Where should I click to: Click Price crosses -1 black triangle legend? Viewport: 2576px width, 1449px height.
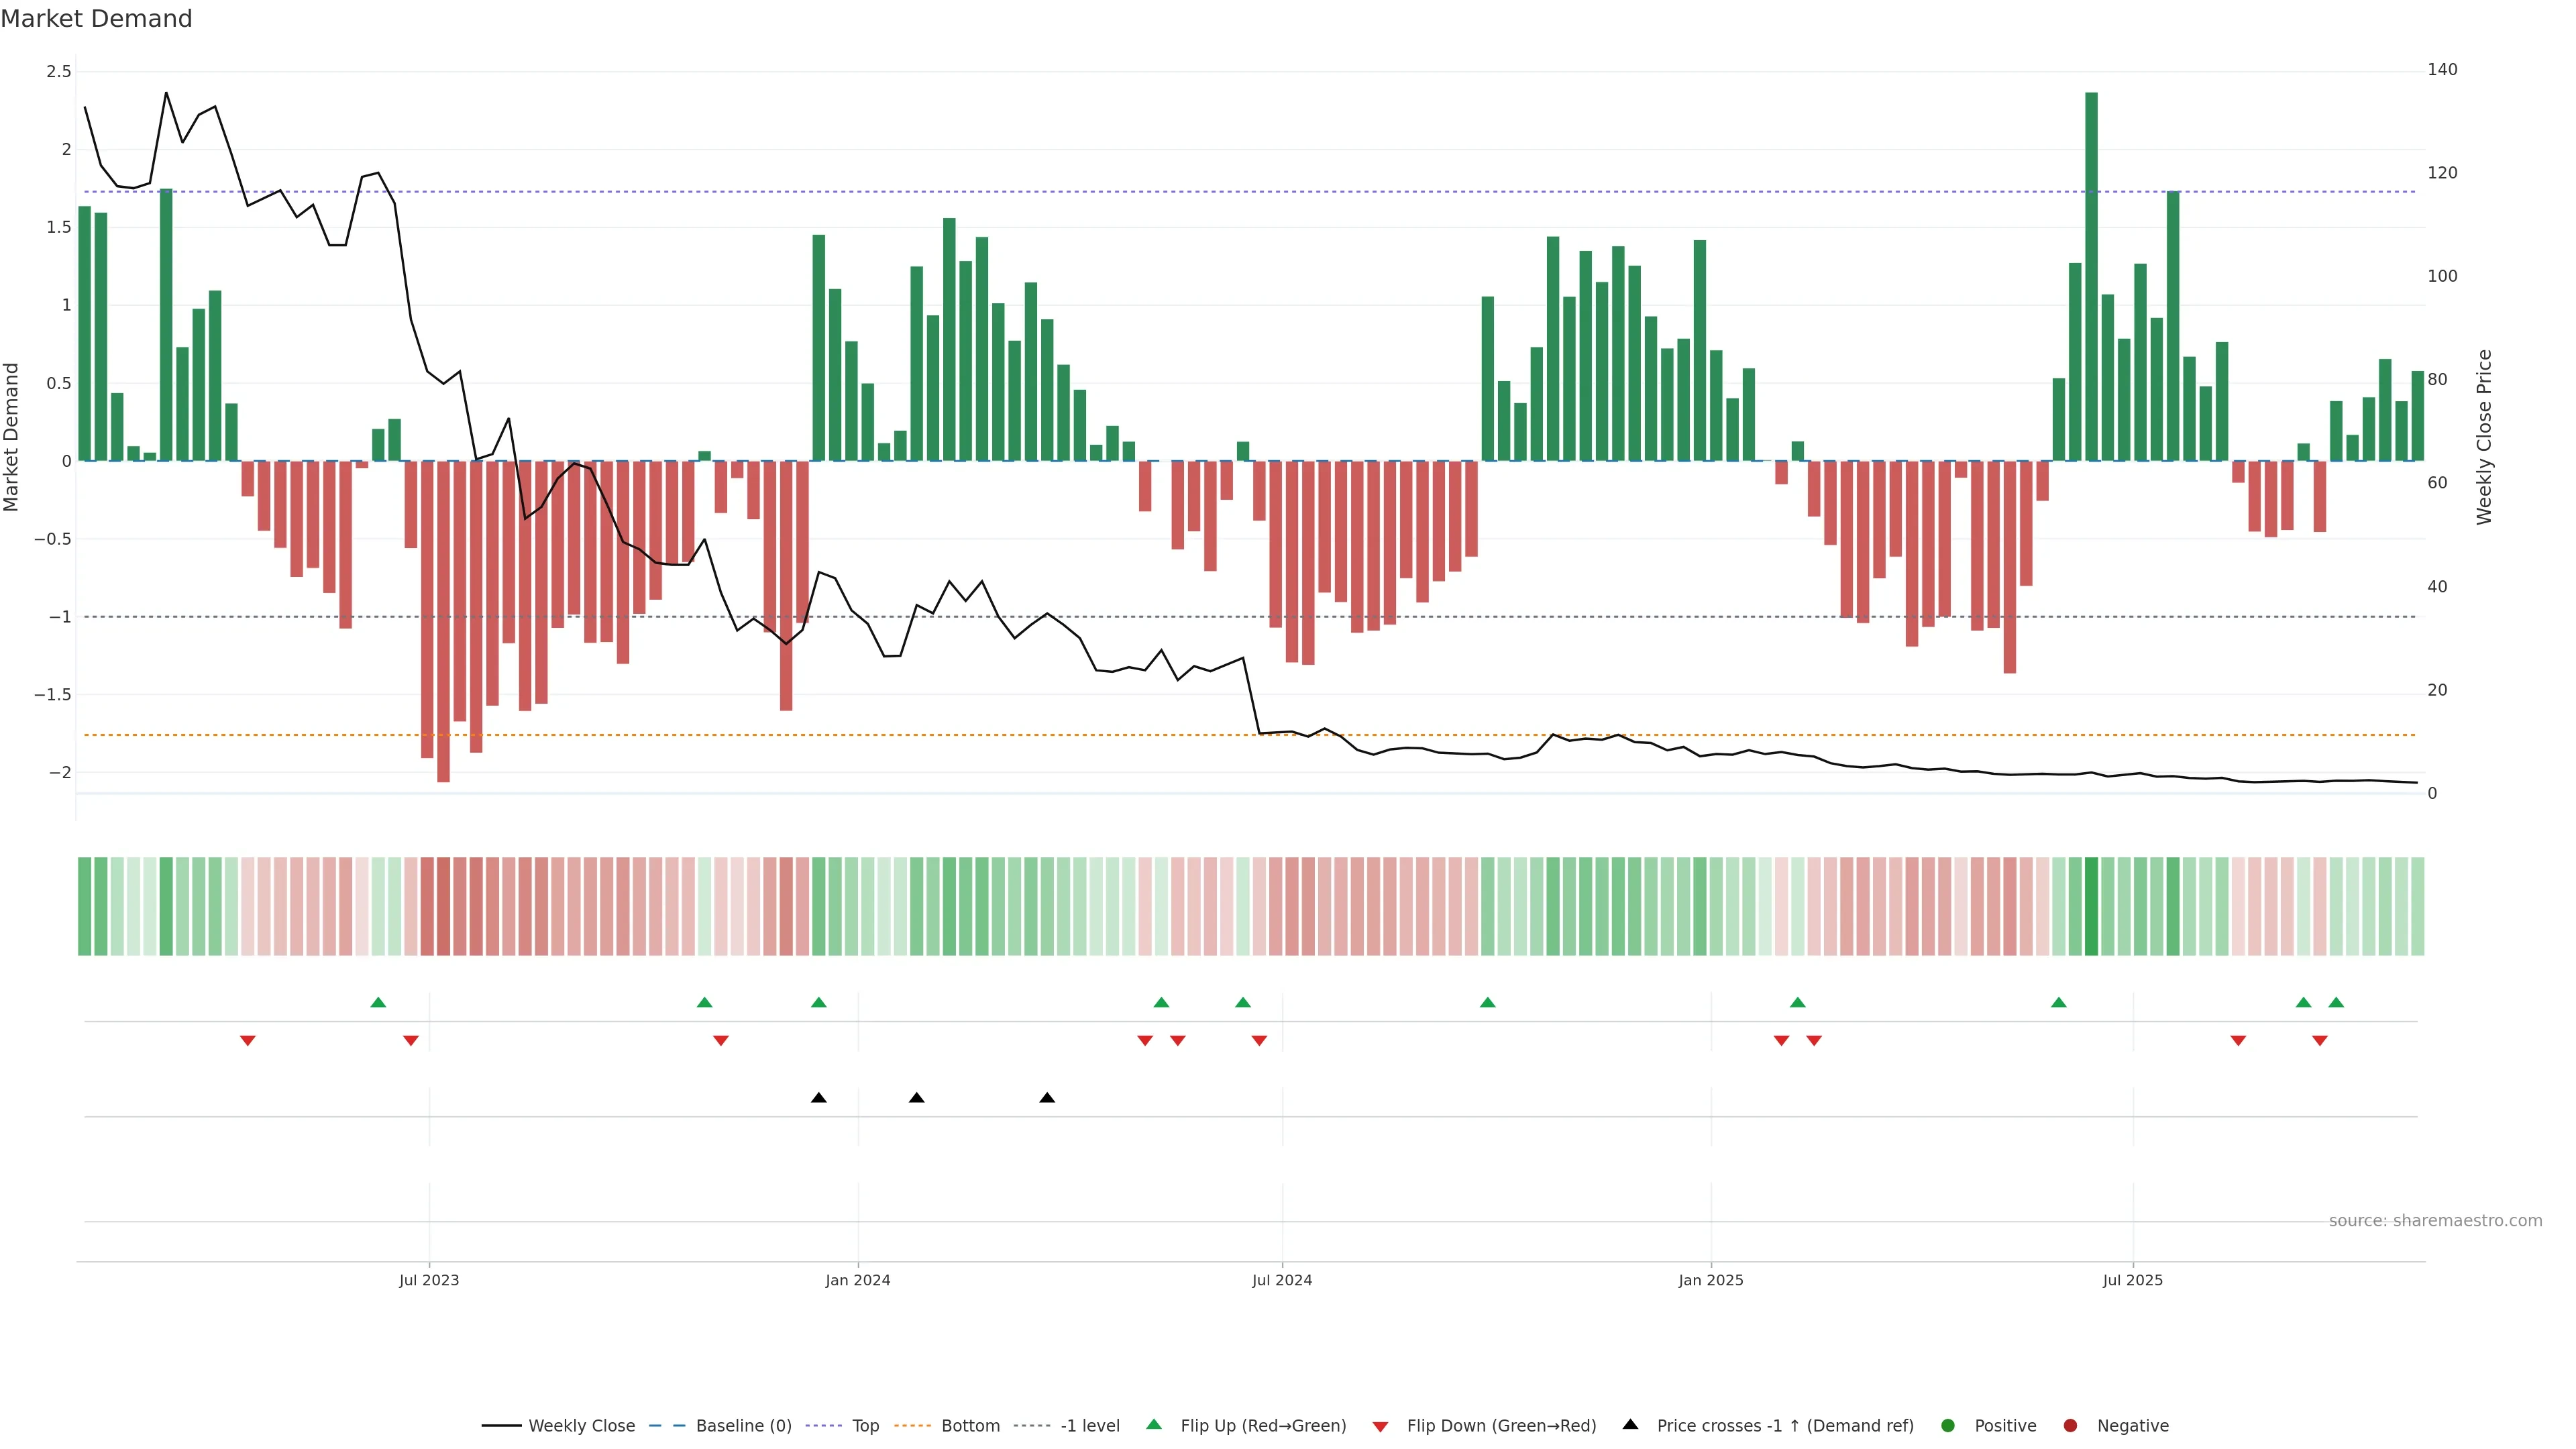click(1630, 1425)
